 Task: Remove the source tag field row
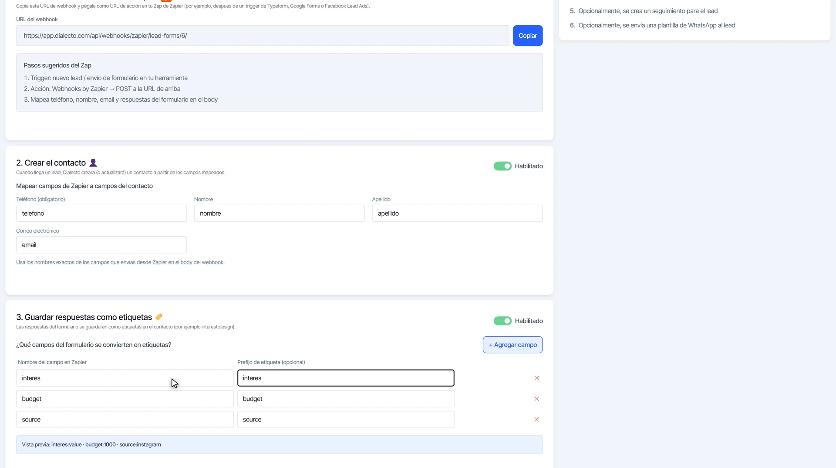(536, 420)
